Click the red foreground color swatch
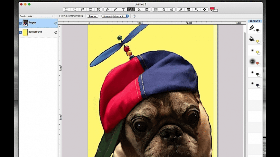Image resolution: width=280 pixels, height=157 pixels. pos(212,9)
